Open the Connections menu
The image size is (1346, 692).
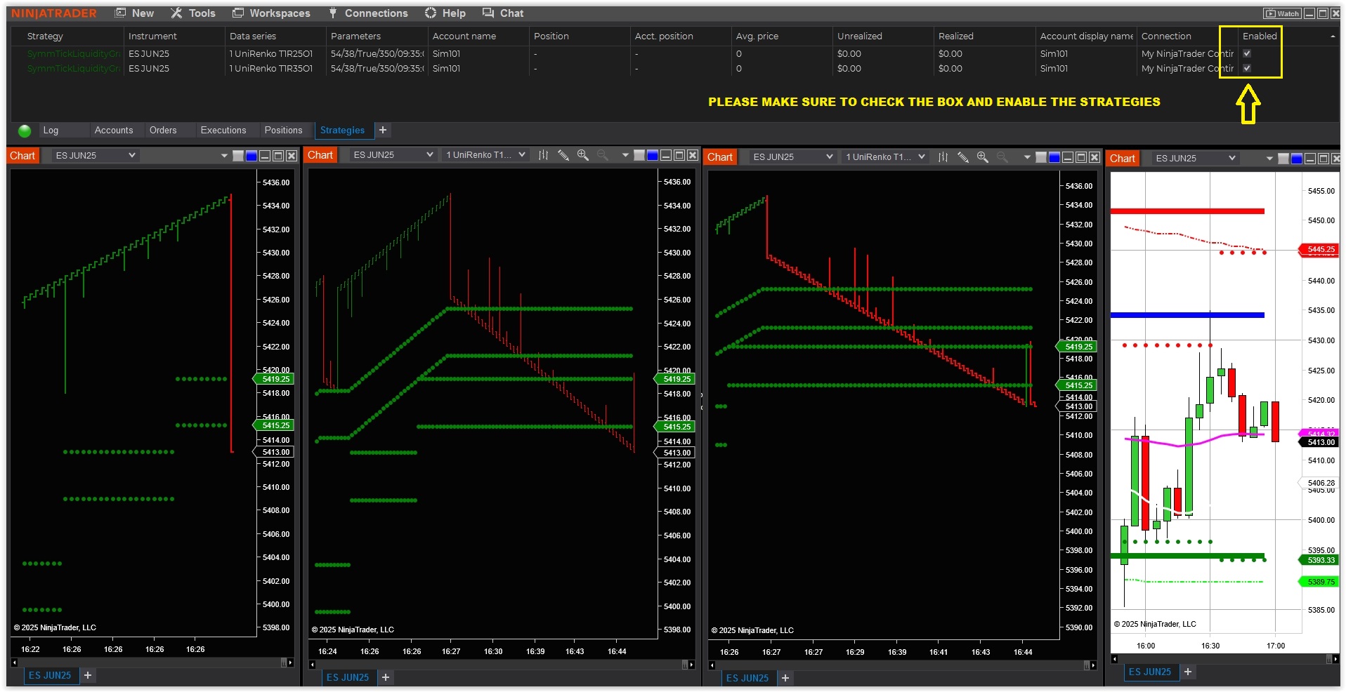(368, 13)
